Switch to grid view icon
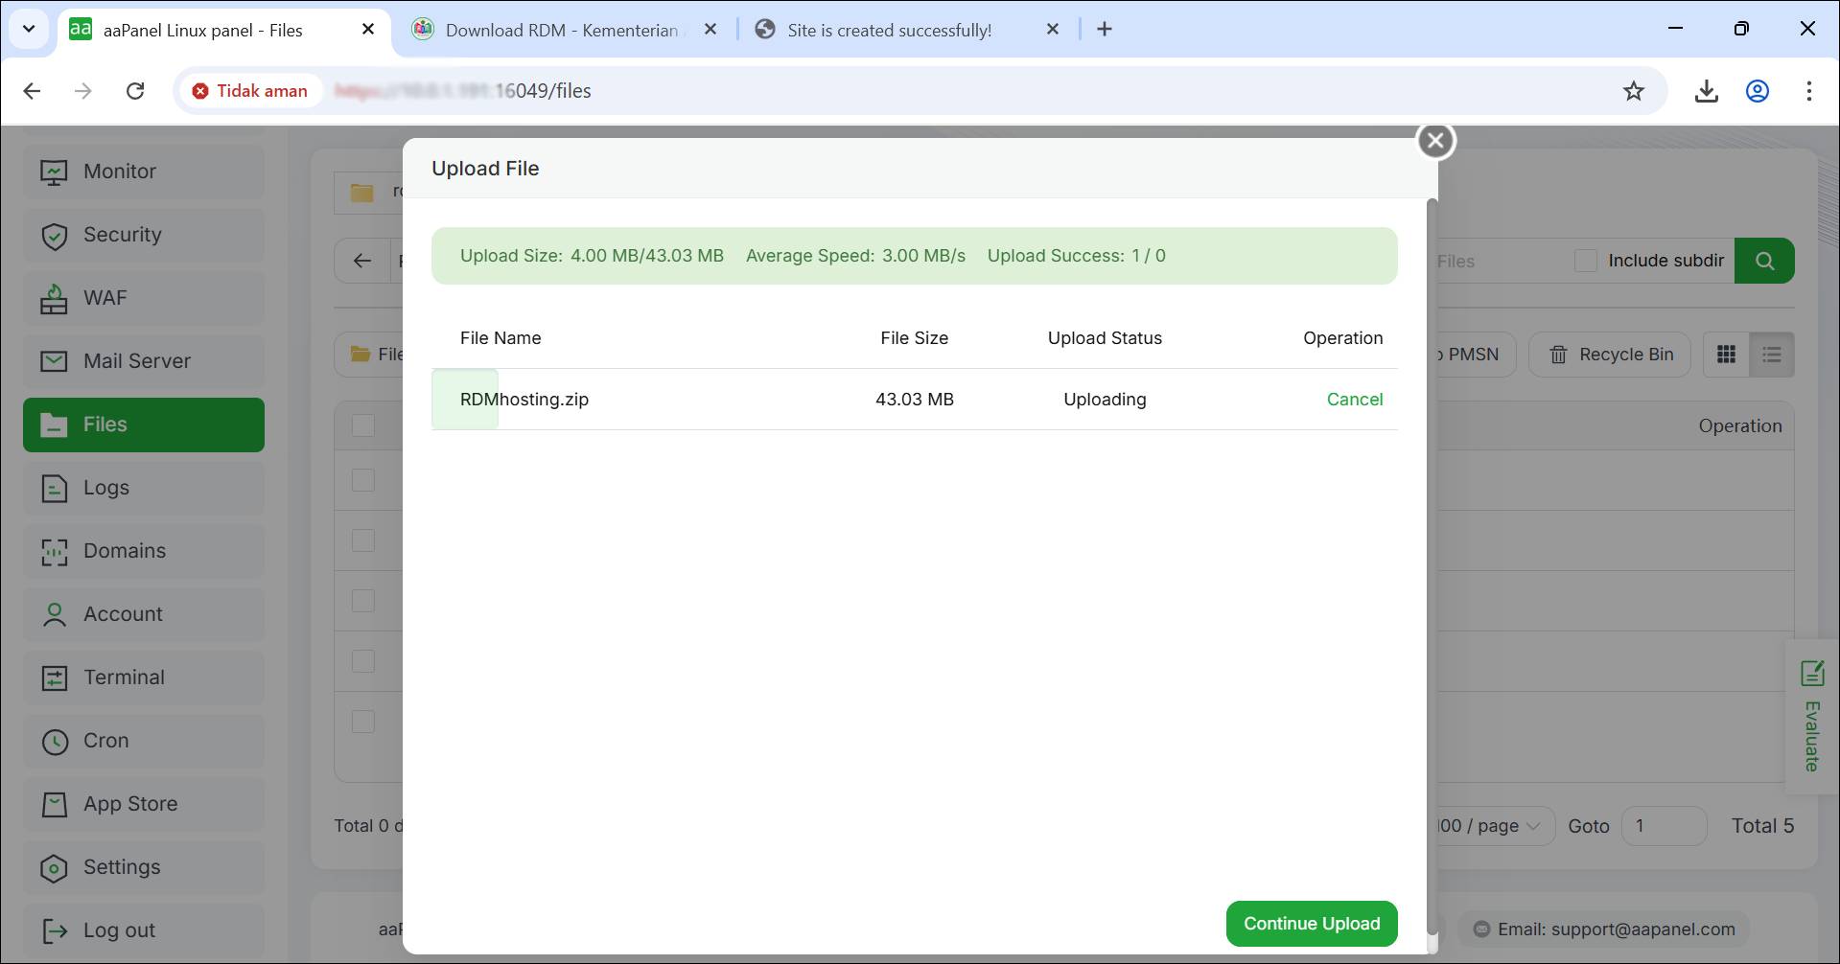 [1726, 355]
